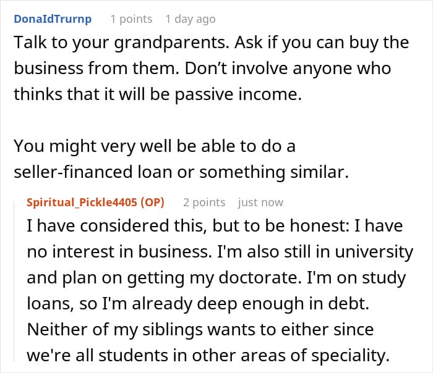Click the words "study loans" in the reply

384,279
